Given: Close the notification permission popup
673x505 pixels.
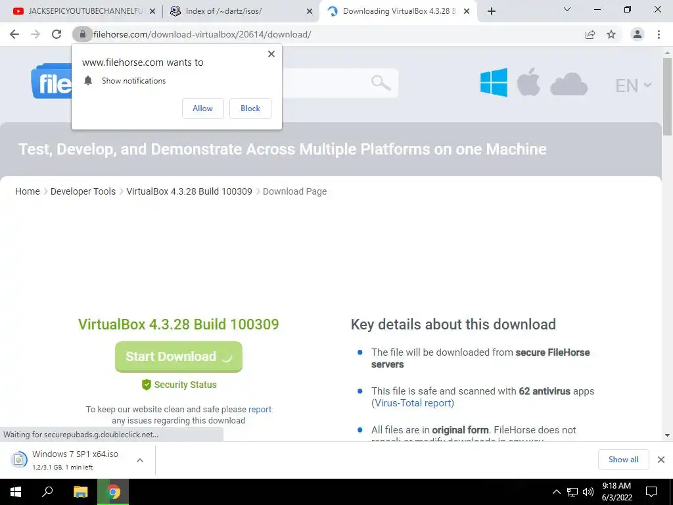Looking at the screenshot, I should pos(271,54).
